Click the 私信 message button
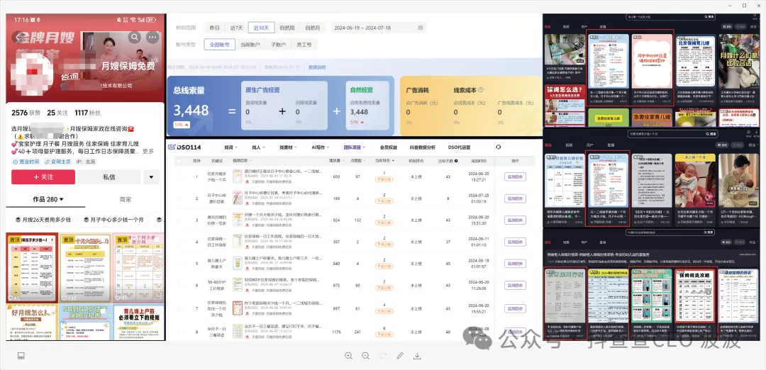766x370 pixels. [109, 177]
